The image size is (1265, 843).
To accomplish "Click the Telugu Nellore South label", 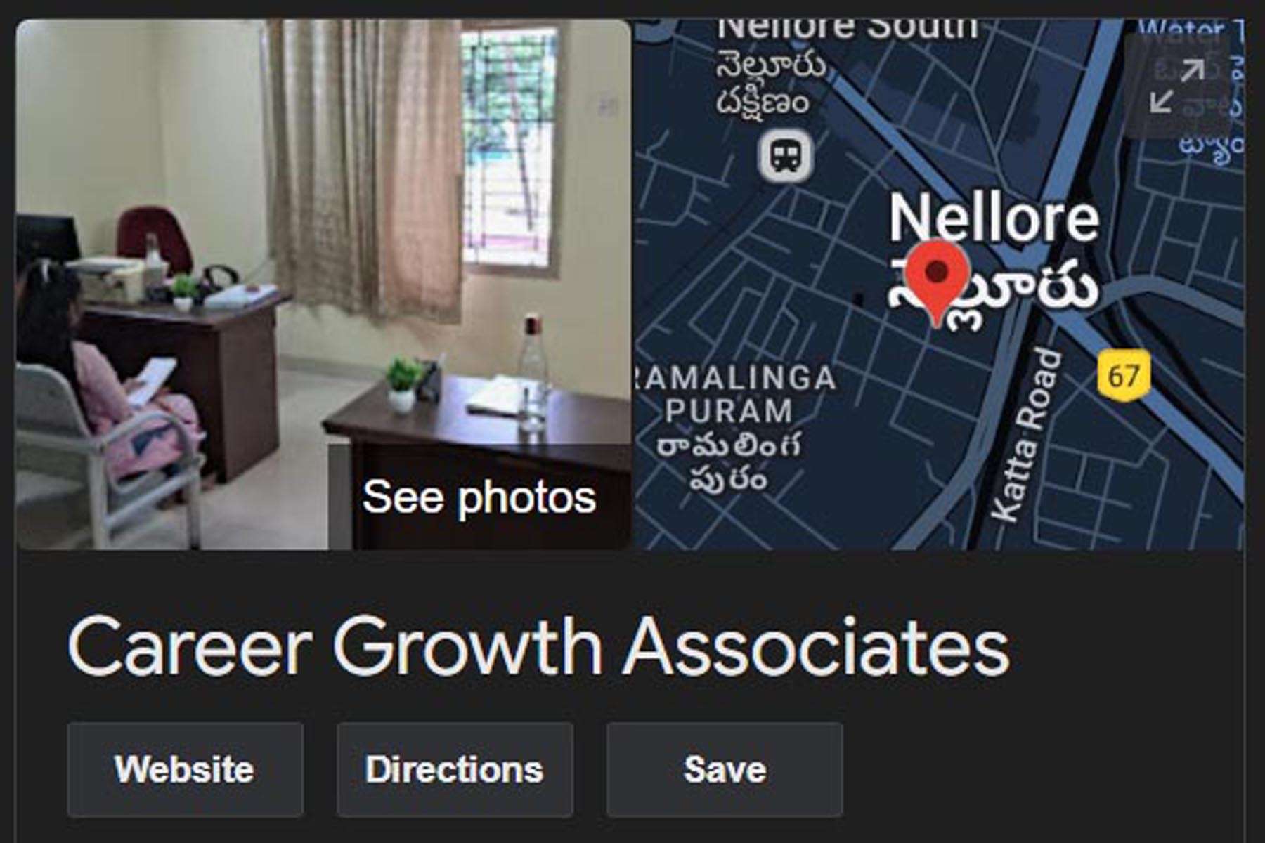I will point(770,84).
